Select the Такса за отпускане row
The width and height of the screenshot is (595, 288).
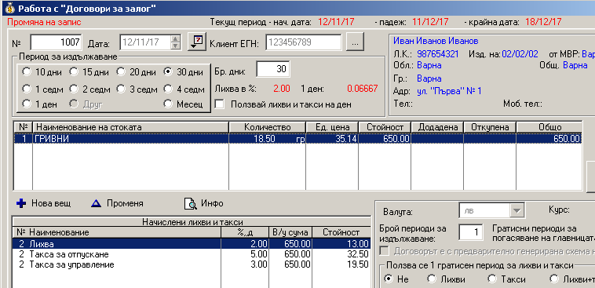192,254
